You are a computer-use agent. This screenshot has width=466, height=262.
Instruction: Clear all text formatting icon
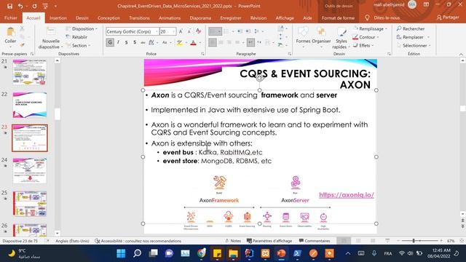(198, 31)
